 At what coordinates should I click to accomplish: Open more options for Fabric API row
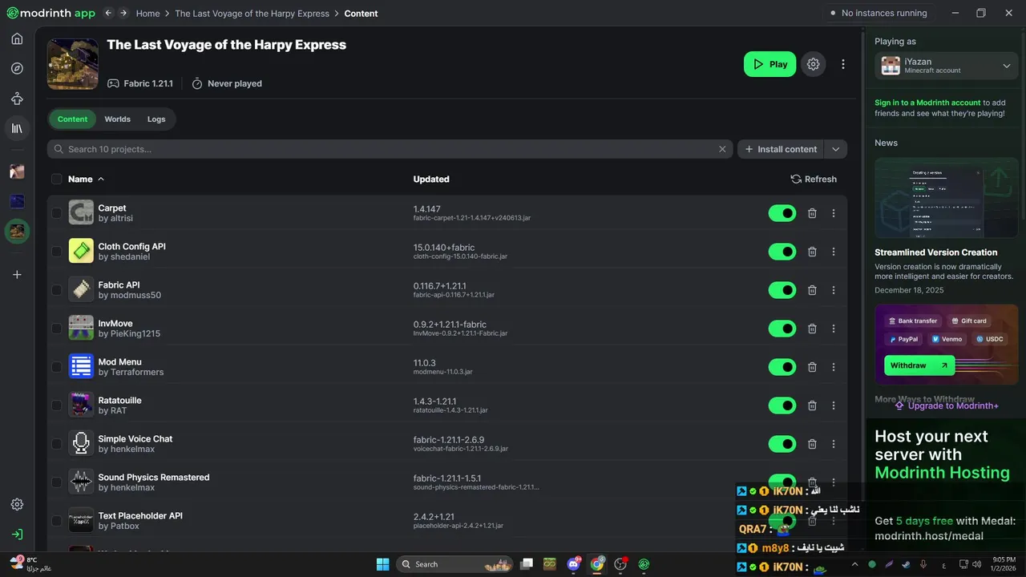pyautogui.click(x=834, y=290)
